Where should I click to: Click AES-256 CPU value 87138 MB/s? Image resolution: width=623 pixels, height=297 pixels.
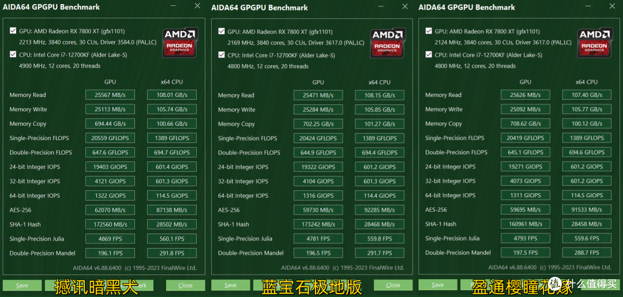172,210
